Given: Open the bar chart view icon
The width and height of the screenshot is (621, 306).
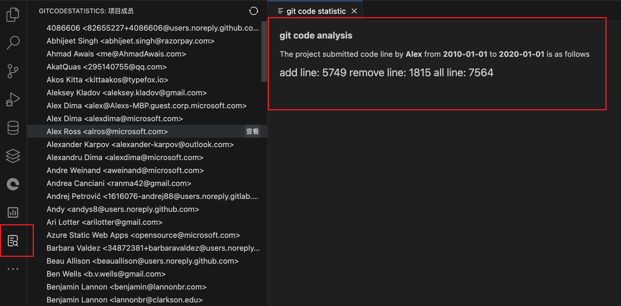Looking at the screenshot, I should 13,212.
